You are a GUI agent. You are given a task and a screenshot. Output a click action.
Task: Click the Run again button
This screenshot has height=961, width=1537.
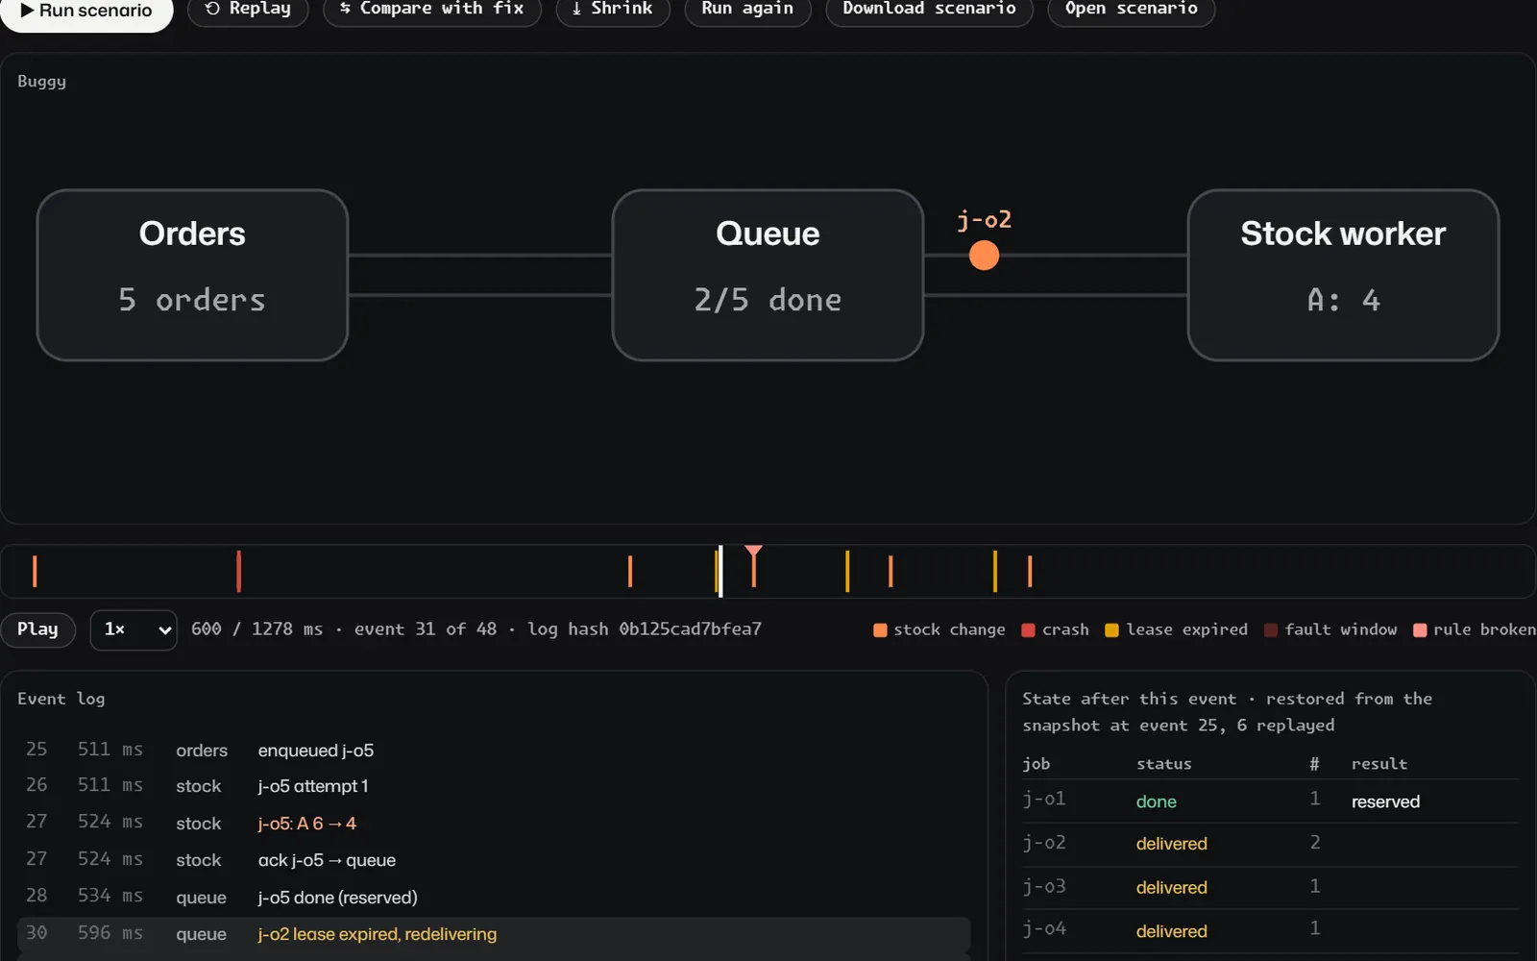[747, 10]
